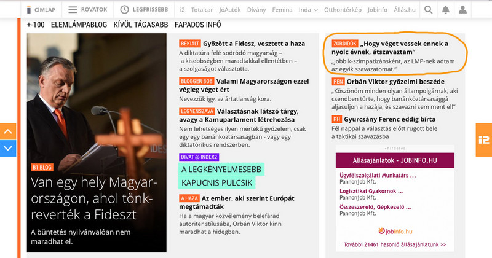Screen dimensions: 492x258
Task: Click 'A büntetés nyilvánvalóan nem maradhat el' text
Action: pyautogui.click(x=81, y=237)
